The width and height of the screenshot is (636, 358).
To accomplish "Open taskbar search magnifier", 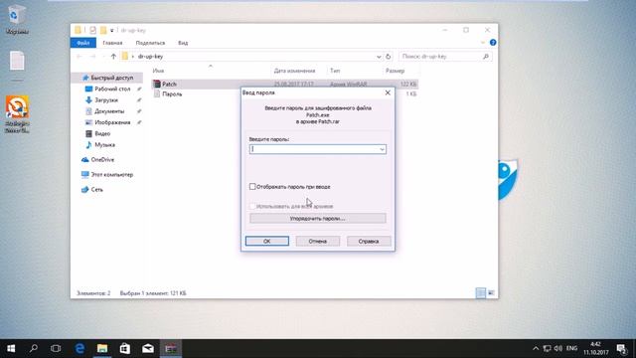I will (34, 348).
